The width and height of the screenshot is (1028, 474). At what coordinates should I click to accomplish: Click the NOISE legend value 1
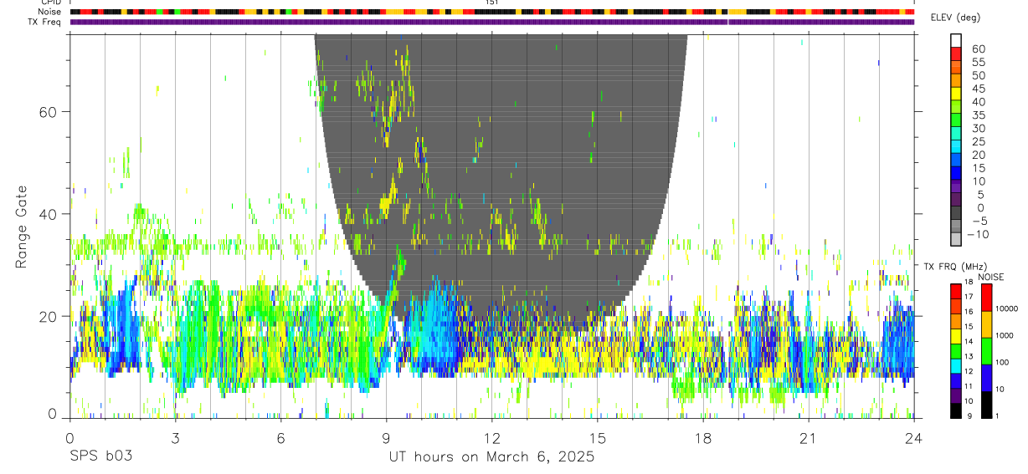tap(996, 415)
